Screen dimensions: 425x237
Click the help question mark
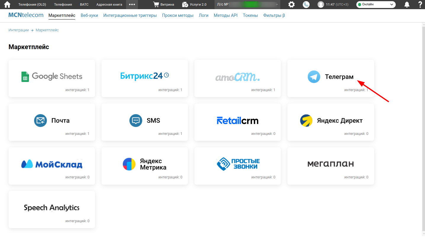420,4
